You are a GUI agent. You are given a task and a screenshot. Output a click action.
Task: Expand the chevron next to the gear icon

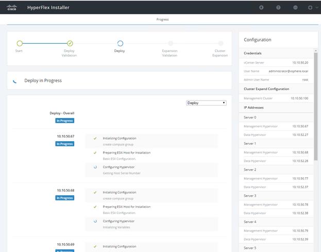(x=317, y=7)
